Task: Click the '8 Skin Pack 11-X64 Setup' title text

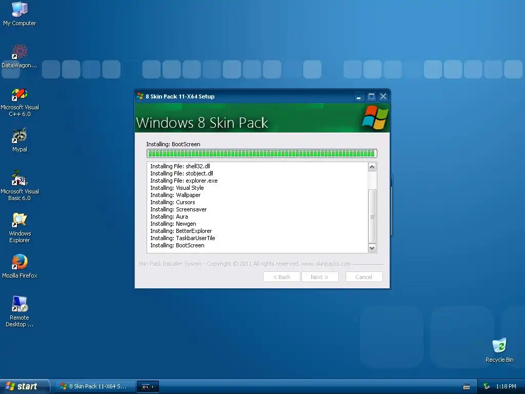Action: tap(180, 96)
